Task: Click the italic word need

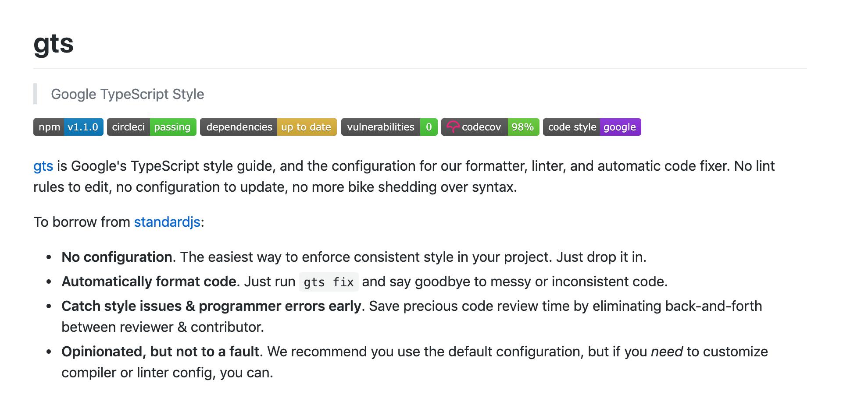Action: click(x=667, y=352)
